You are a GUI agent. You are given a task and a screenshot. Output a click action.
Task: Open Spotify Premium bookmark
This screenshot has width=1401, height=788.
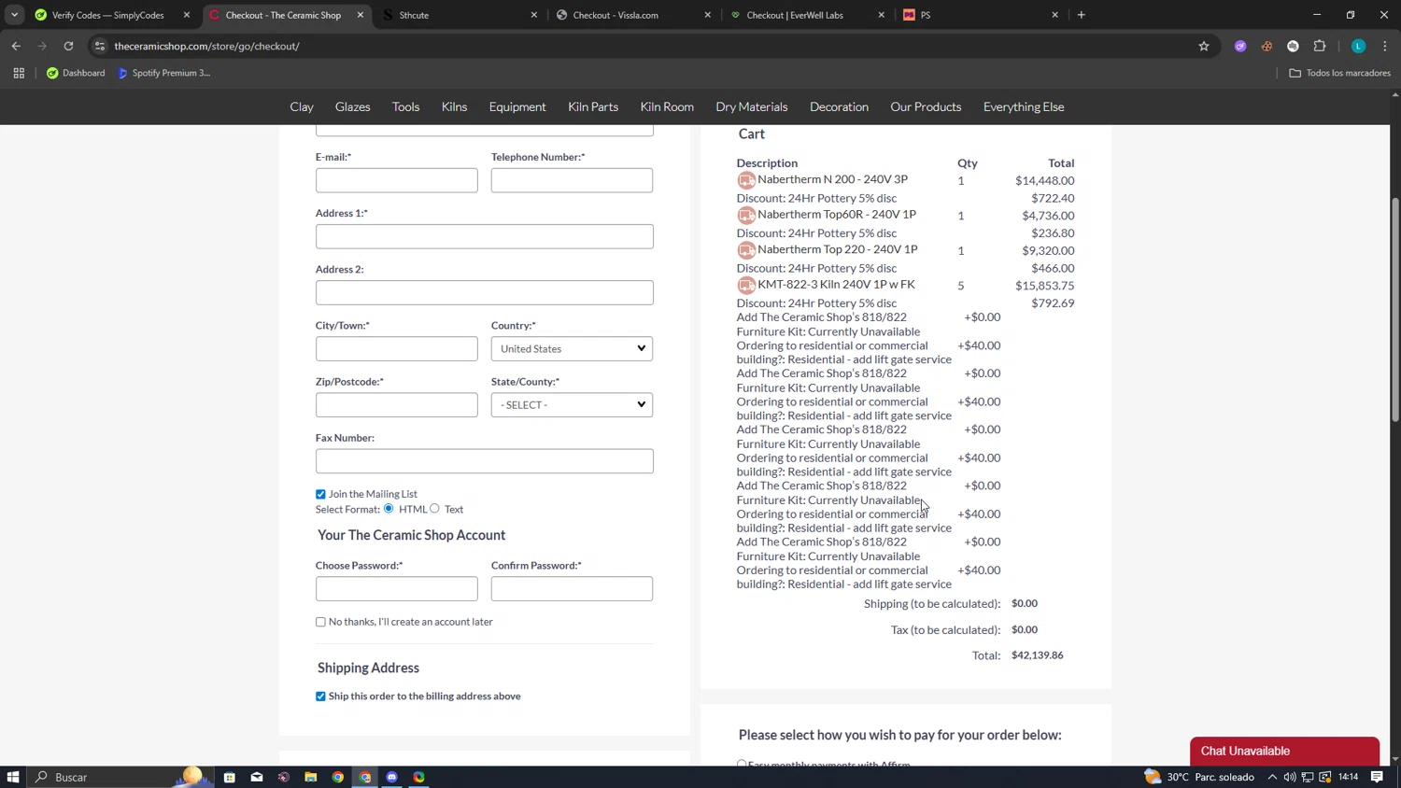pyautogui.click(x=164, y=73)
